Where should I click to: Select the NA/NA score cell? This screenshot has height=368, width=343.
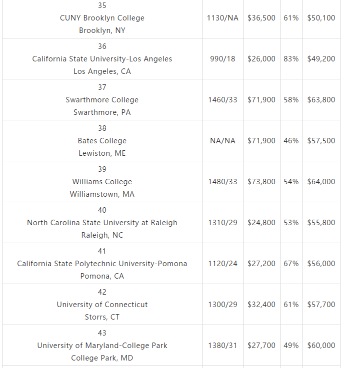[222, 141]
